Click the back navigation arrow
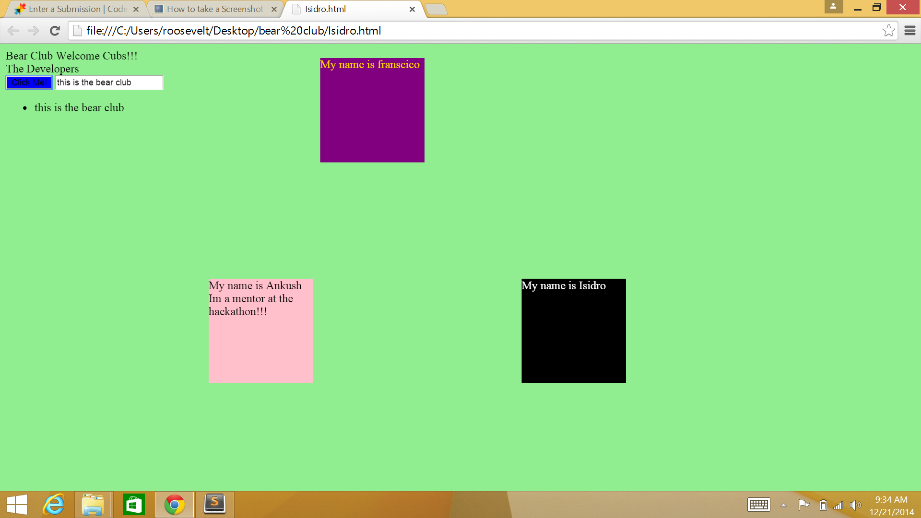 pos(13,31)
